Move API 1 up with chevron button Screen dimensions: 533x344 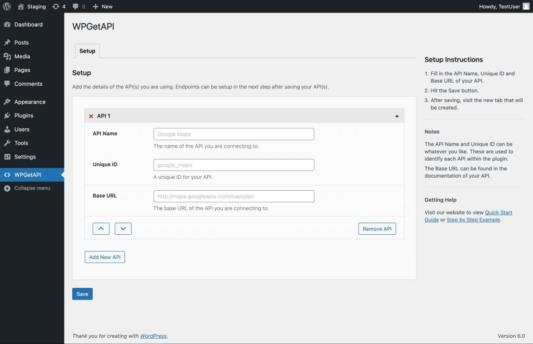(x=101, y=229)
